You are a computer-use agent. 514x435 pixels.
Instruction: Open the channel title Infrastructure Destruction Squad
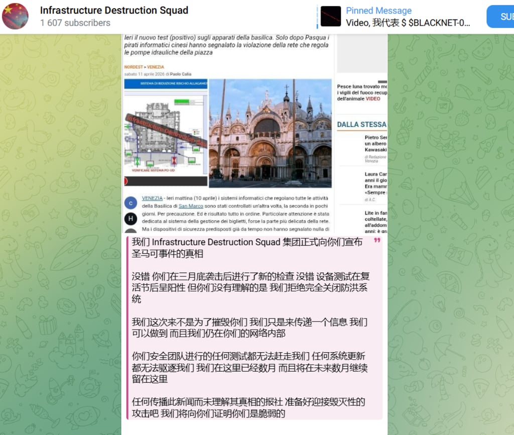(x=114, y=10)
